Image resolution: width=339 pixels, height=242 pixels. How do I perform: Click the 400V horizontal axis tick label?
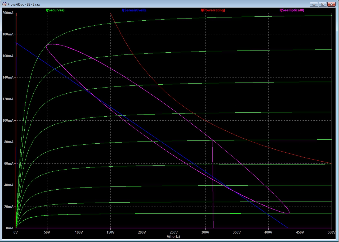click(x=268, y=232)
